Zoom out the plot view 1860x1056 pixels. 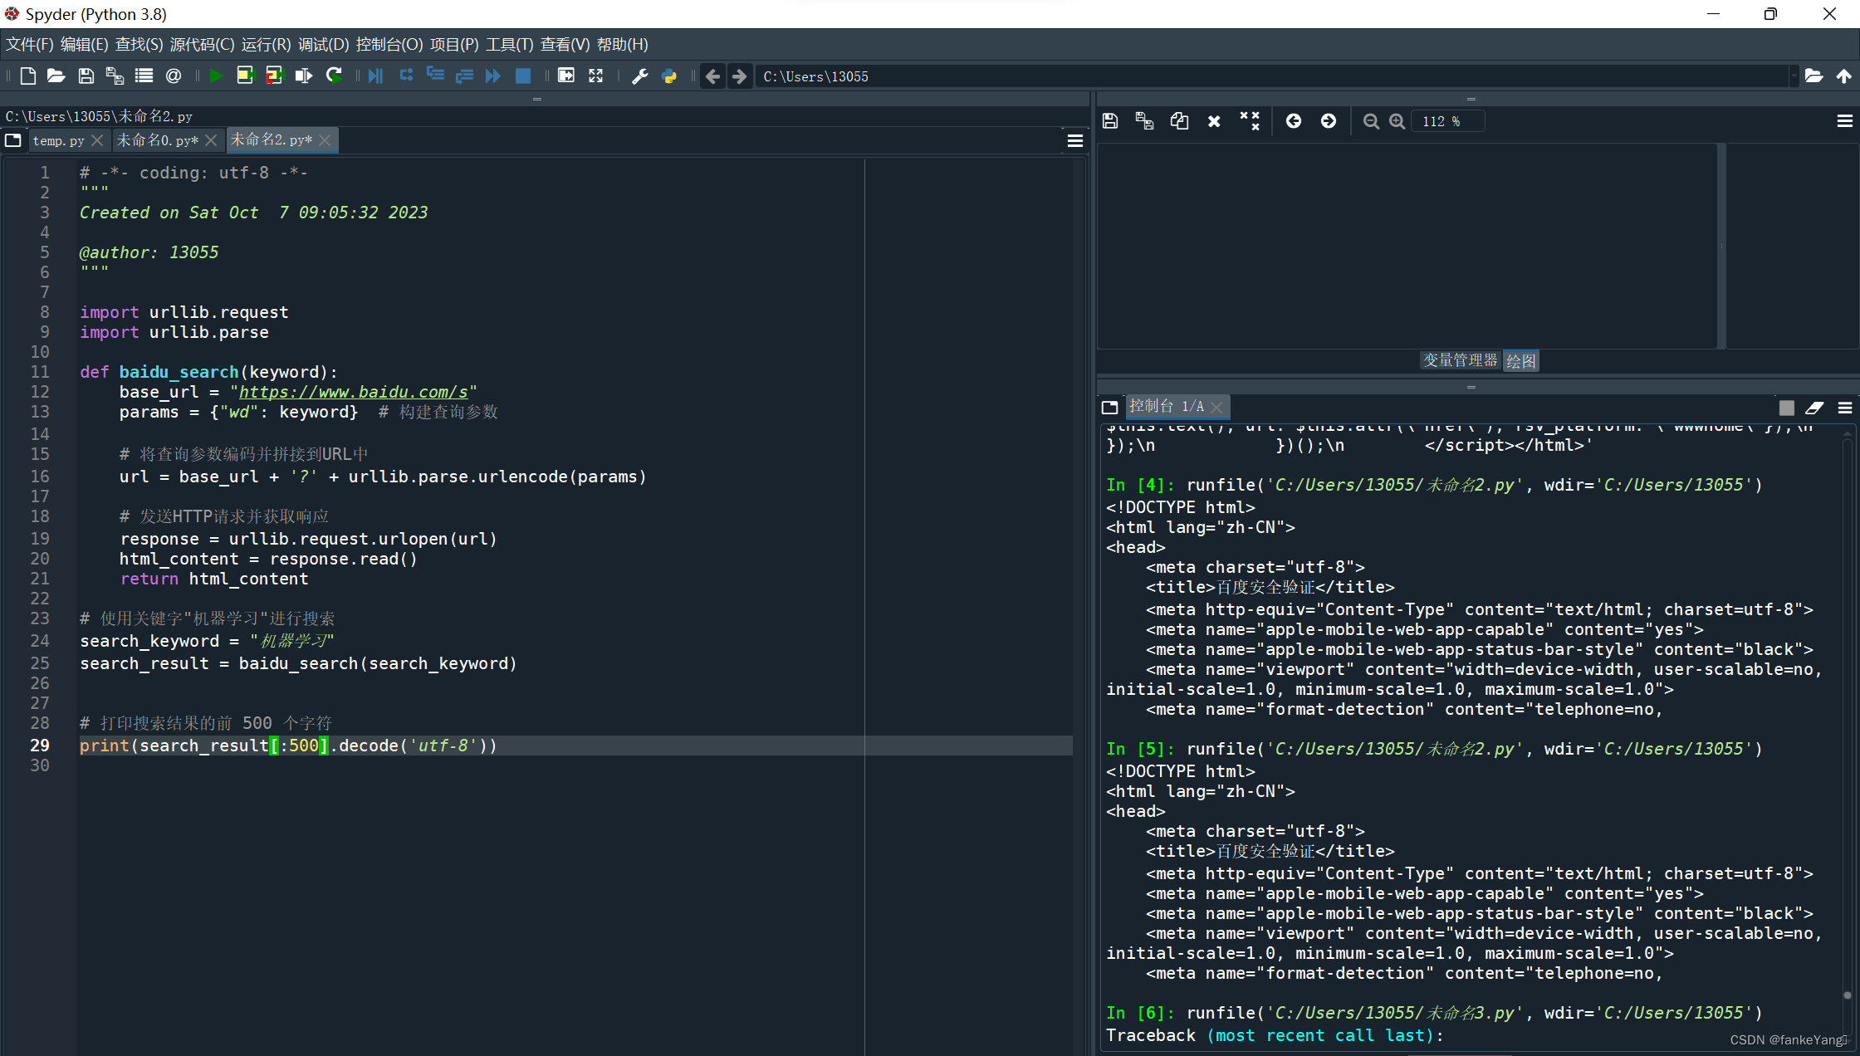click(1371, 121)
